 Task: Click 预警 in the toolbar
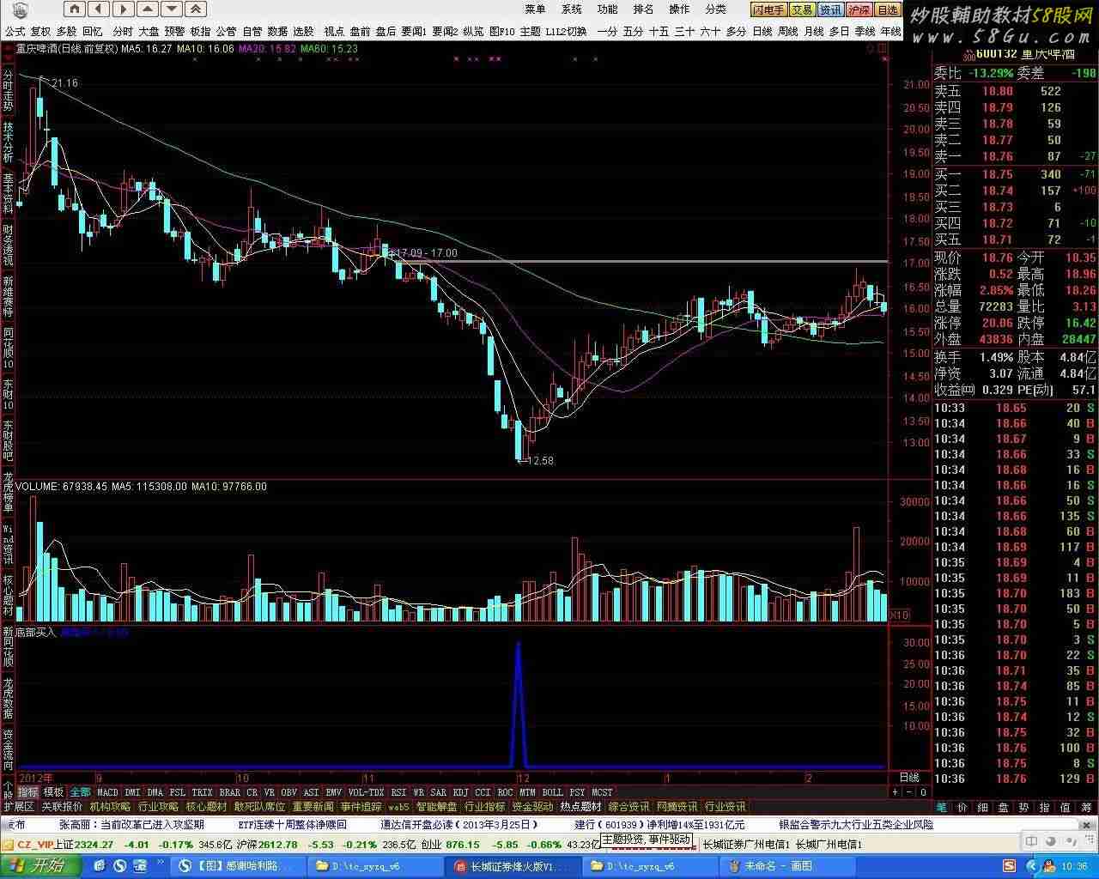175,32
